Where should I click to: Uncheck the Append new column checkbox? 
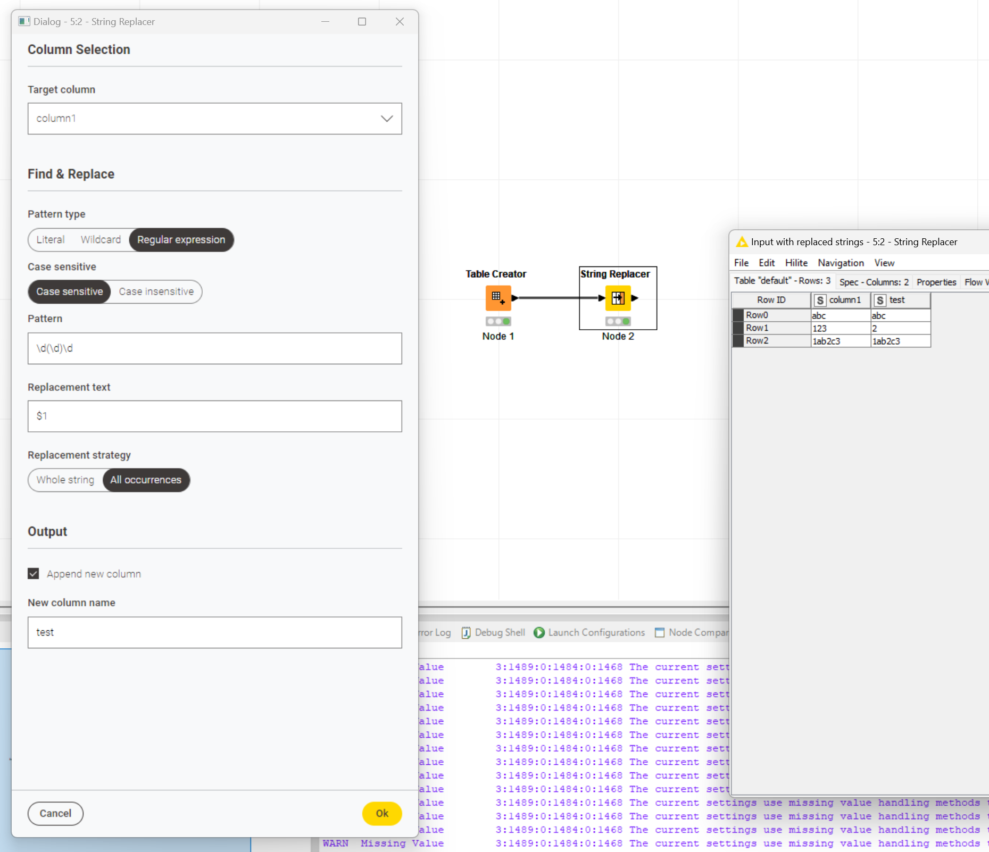[x=34, y=573]
